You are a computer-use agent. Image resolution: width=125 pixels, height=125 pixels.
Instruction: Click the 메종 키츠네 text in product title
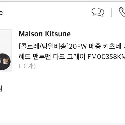[105, 46]
